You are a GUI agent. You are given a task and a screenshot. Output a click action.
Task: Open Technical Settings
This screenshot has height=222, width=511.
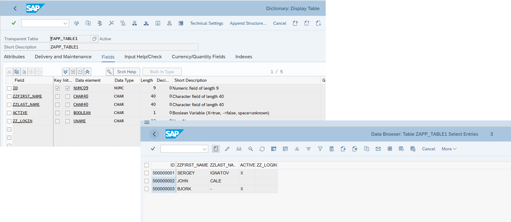click(x=207, y=23)
